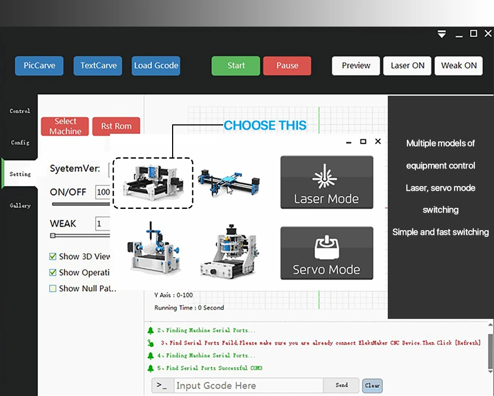Click the console log scrollbar
The image size is (494, 396).
[490, 351]
